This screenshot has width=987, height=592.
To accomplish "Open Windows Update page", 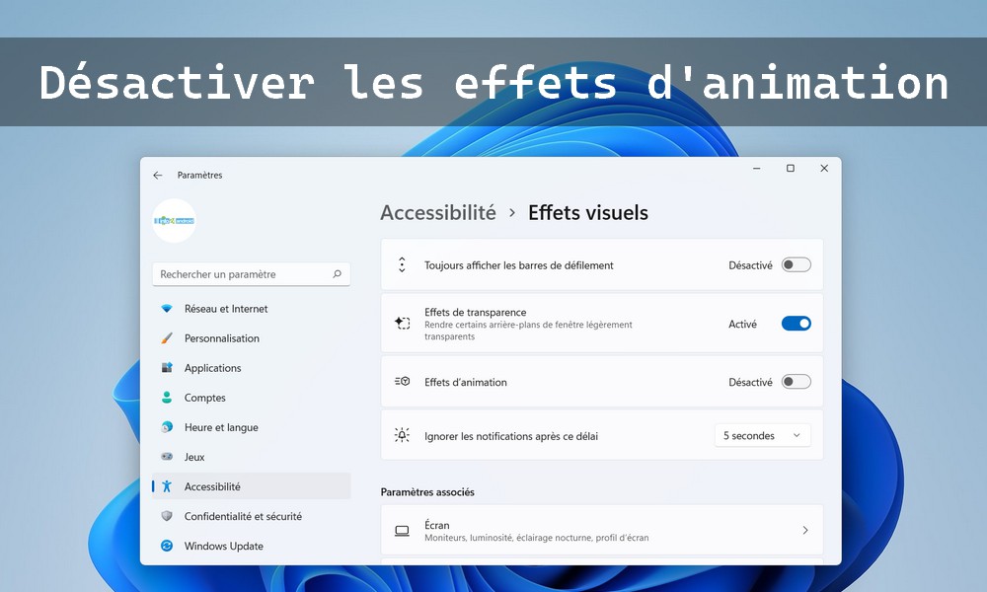I will click(x=251, y=546).
